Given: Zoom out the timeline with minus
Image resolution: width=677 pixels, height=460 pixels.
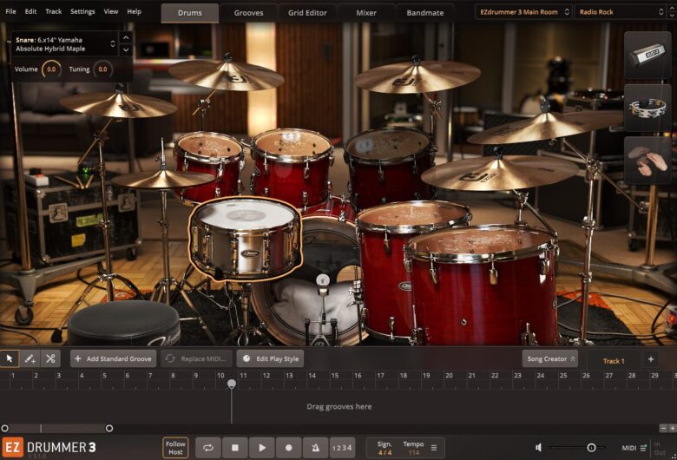Looking at the screenshot, I should coord(664,428).
